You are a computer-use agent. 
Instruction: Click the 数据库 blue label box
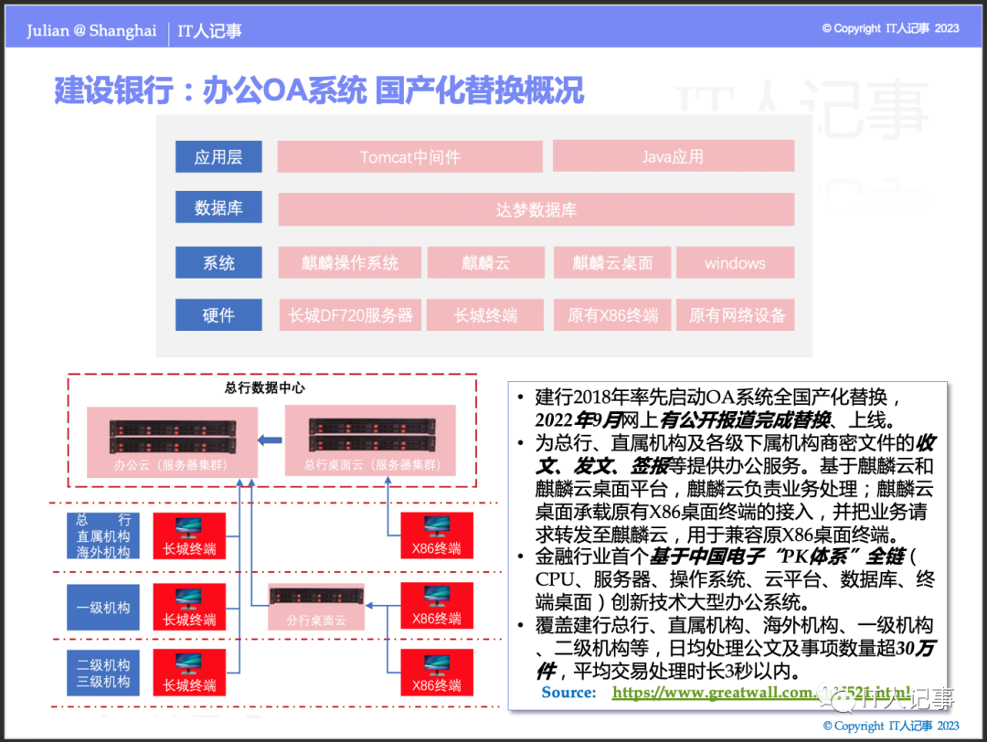click(x=218, y=207)
